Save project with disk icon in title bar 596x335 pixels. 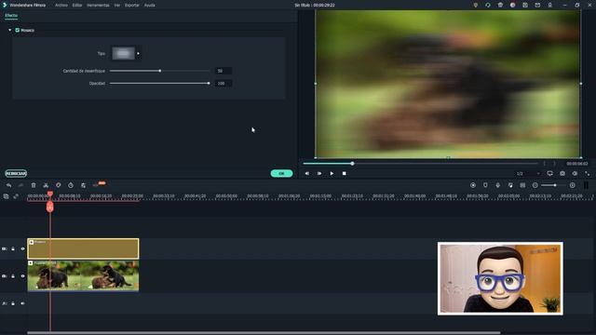click(x=525, y=6)
